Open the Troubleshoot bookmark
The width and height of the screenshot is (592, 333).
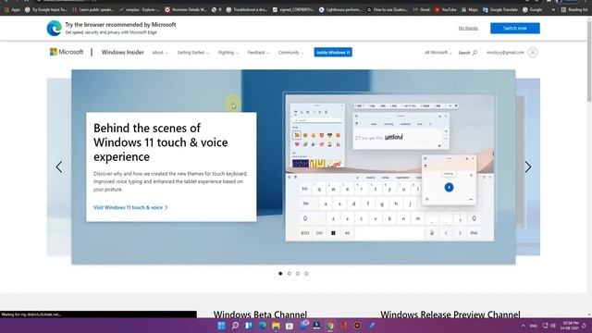point(247,10)
